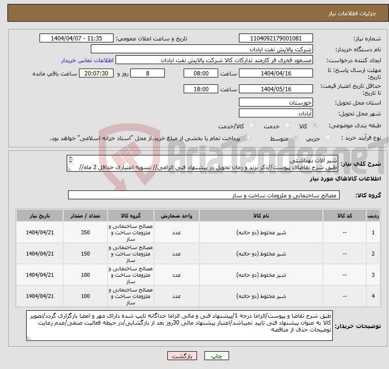Click the requester field مسعود فخری فر
The width and height of the screenshot is (389, 369).
pos(214,60)
